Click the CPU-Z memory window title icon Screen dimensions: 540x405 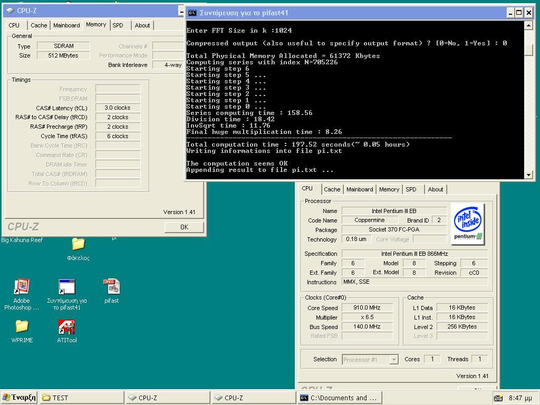tap(10, 11)
